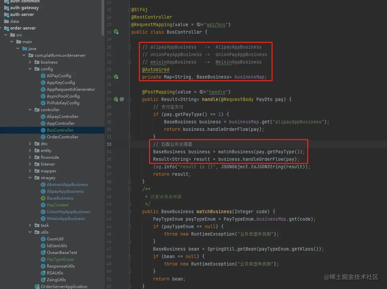This screenshot has height=289, width=387.
Task: Click the ZxingUtils class icon
Action: pos(43,279)
